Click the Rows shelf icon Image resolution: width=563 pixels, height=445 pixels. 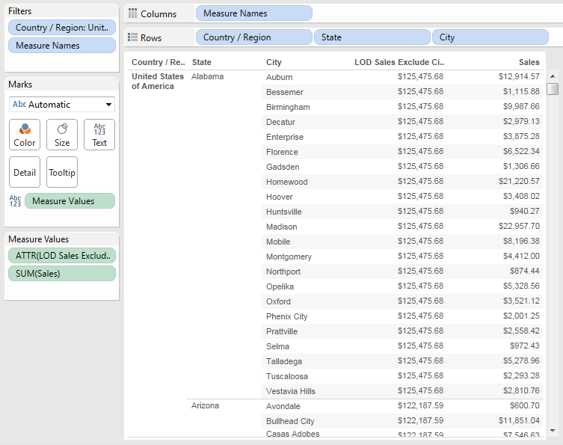coord(132,37)
